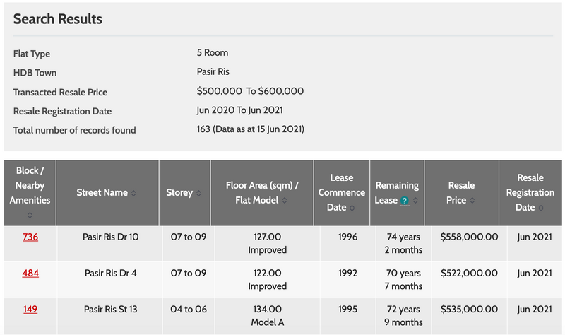Open block 736 nearby amenities link
565x335 pixels.
30,237
